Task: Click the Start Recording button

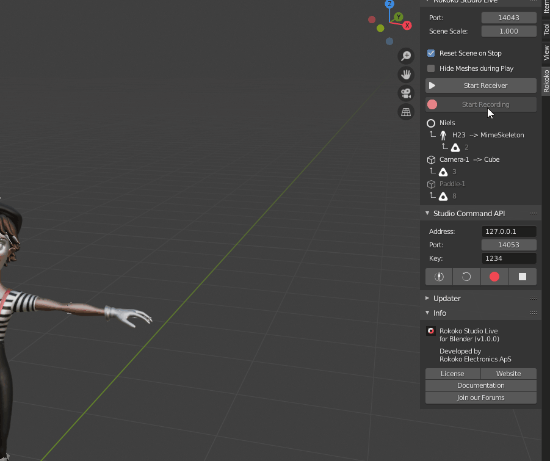Action: click(x=481, y=104)
